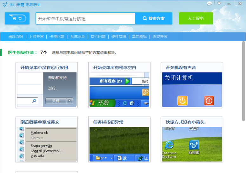Open the 开关机没有声音 solution card
246x173 pixels.
point(192,85)
